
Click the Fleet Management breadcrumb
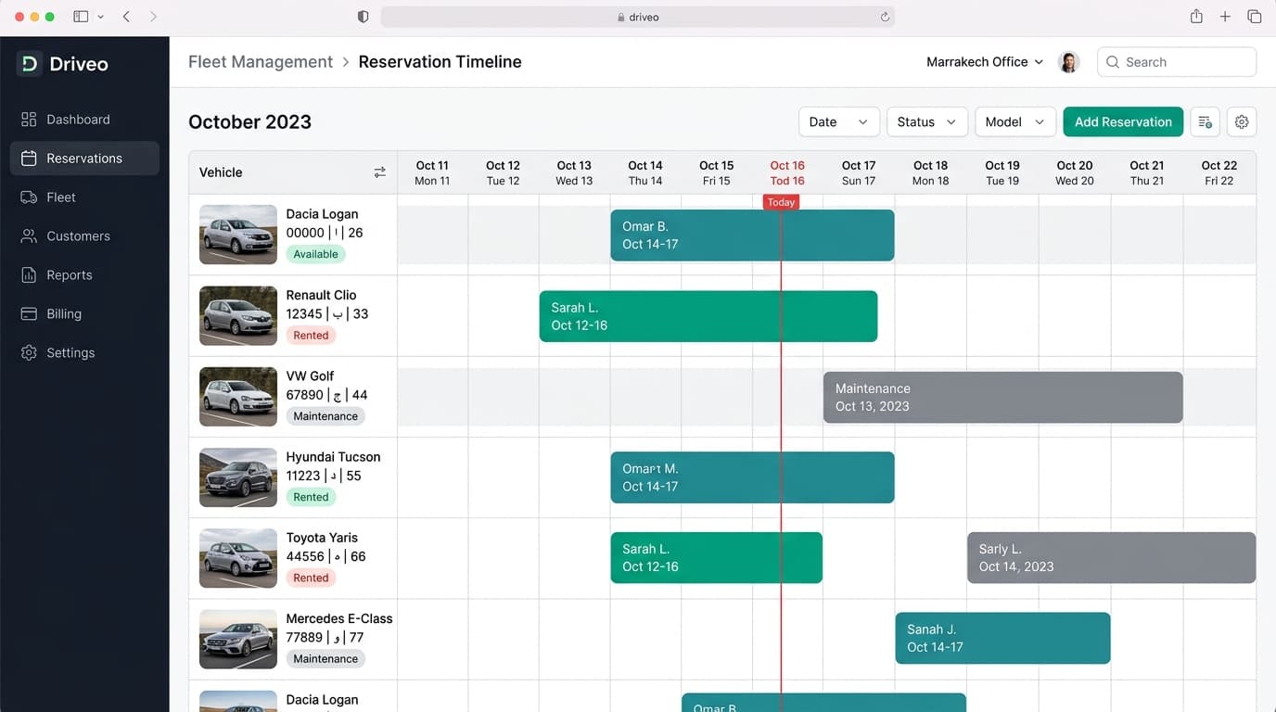click(261, 62)
